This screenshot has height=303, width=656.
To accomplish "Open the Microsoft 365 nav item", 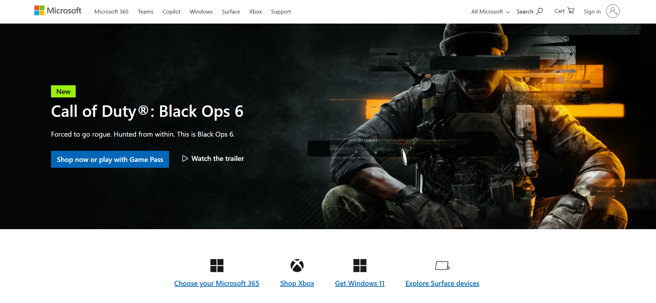I will pos(111,12).
